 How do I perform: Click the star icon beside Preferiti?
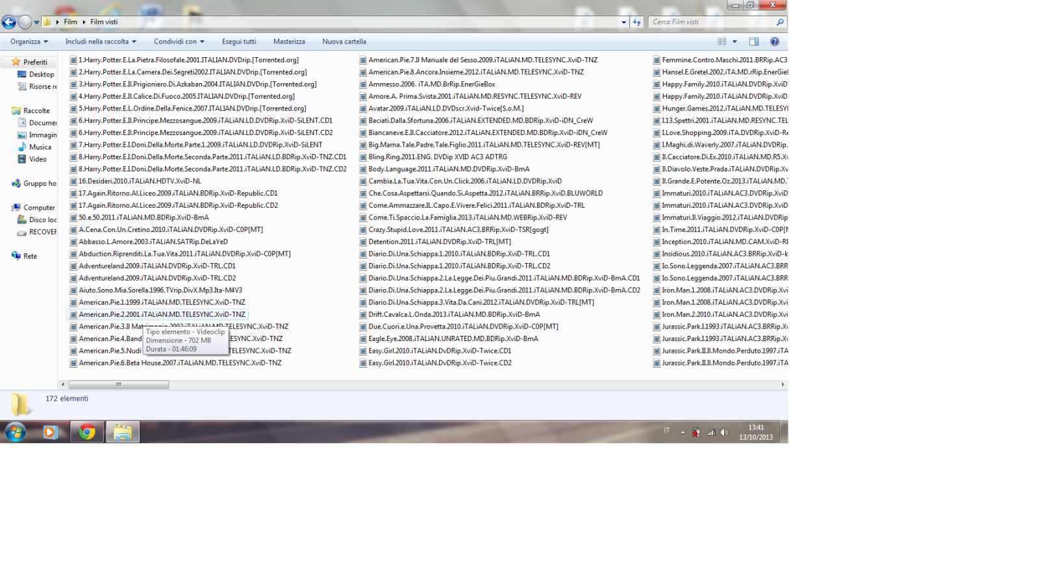[16, 62]
